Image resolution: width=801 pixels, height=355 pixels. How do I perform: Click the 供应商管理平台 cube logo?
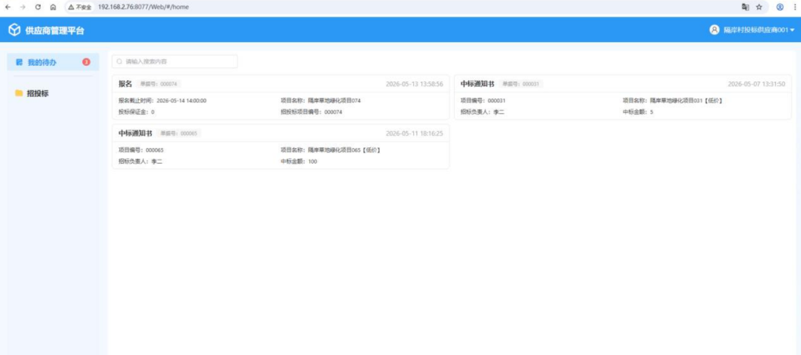pyautogui.click(x=14, y=30)
